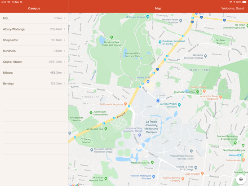Select the Mildura campus name
Image resolution: width=248 pixels, height=186 pixels.
(8, 73)
